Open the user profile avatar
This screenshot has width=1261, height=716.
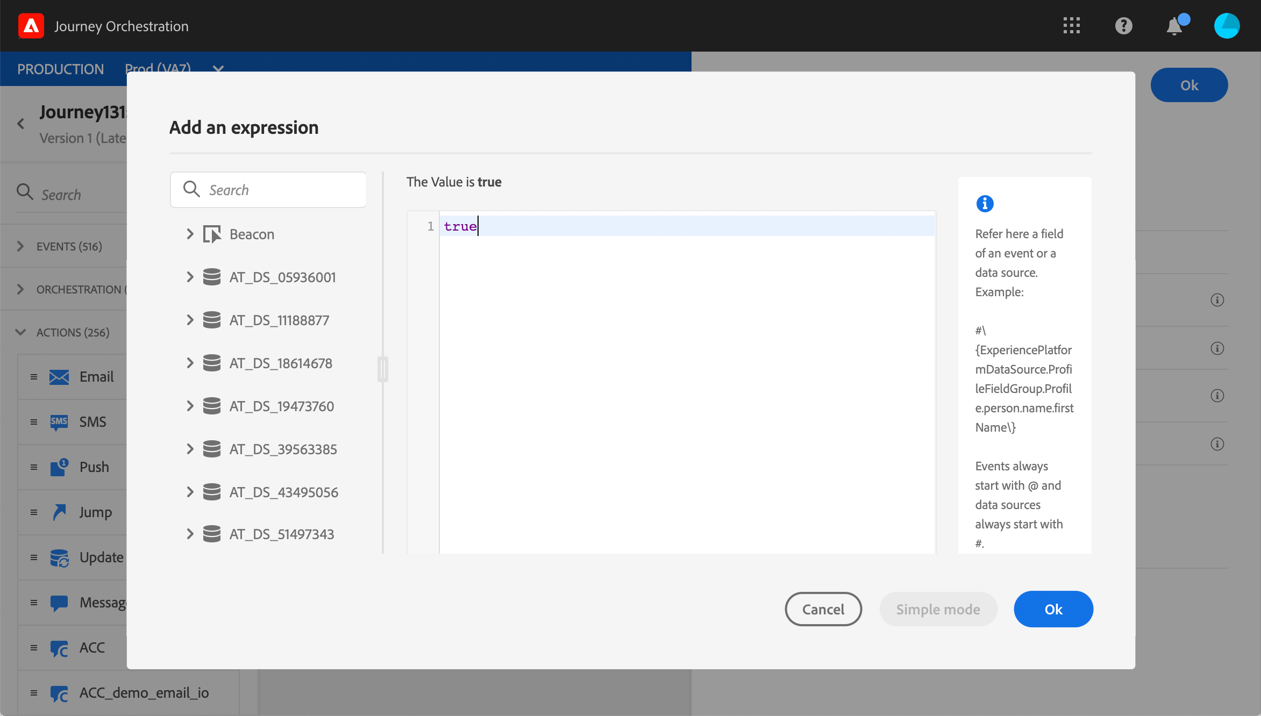pyautogui.click(x=1227, y=26)
